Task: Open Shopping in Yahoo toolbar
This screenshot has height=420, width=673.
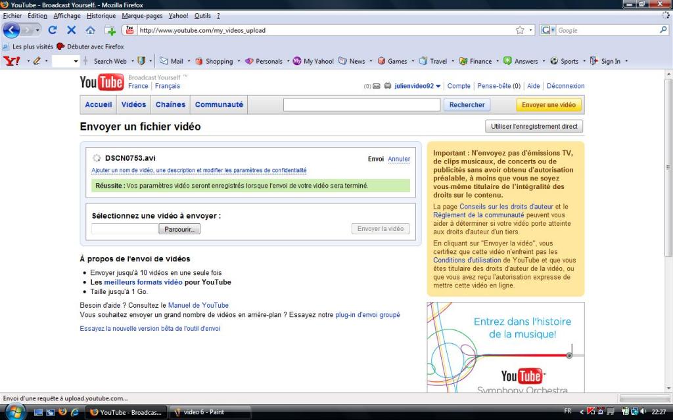Action: click(x=214, y=61)
